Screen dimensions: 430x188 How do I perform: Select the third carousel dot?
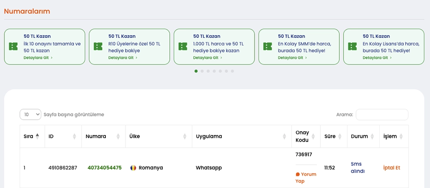tap(208, 71)
